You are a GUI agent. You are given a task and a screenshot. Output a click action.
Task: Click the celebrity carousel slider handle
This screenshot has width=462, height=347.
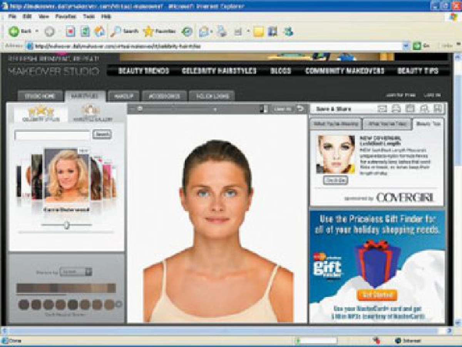click(x=67, y=225)
